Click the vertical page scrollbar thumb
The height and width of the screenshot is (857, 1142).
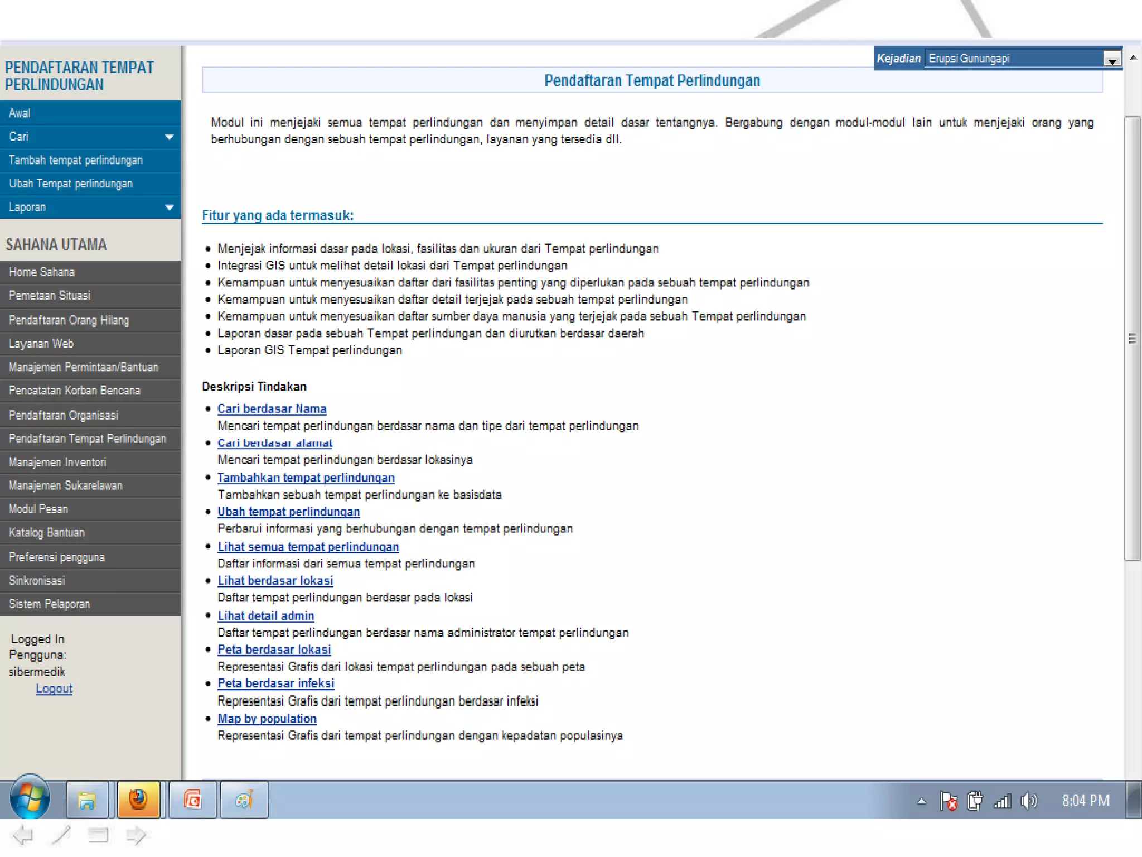1132,338
